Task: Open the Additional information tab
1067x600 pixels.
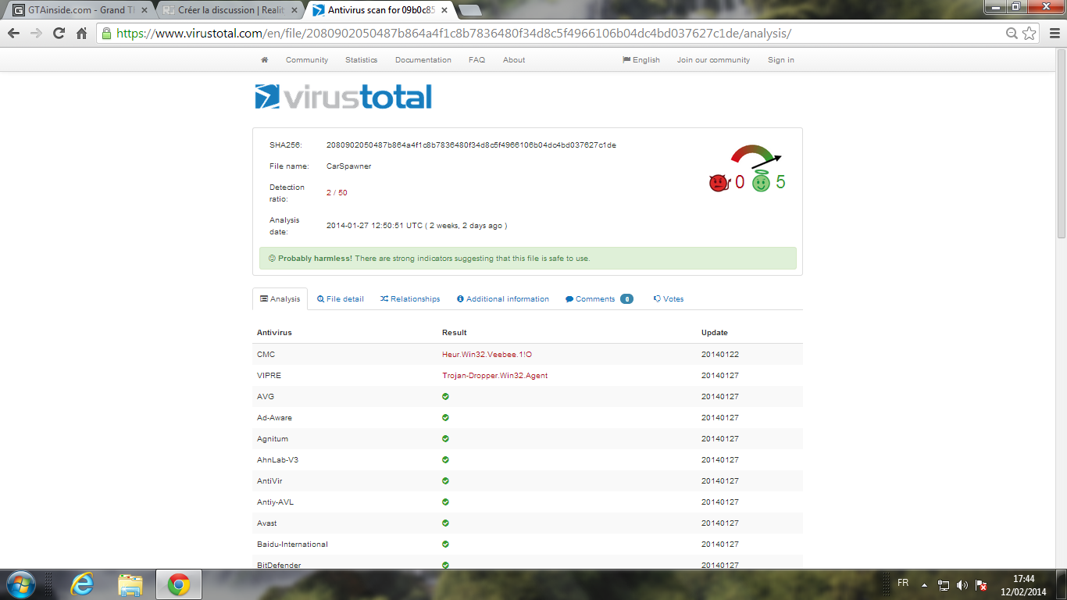Action: pos(503,299)
